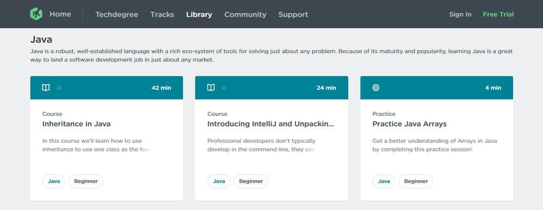
Task: Click the book icon on Introducing IntelliJ card
Action: (211, 88)
